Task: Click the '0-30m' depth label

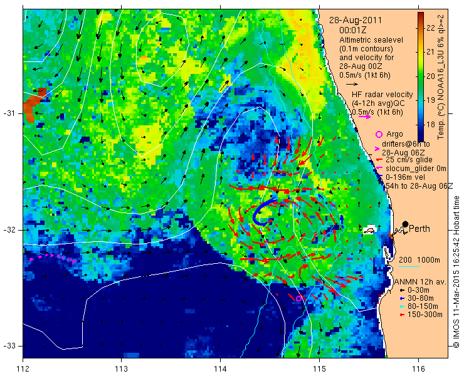Action: 418,291
